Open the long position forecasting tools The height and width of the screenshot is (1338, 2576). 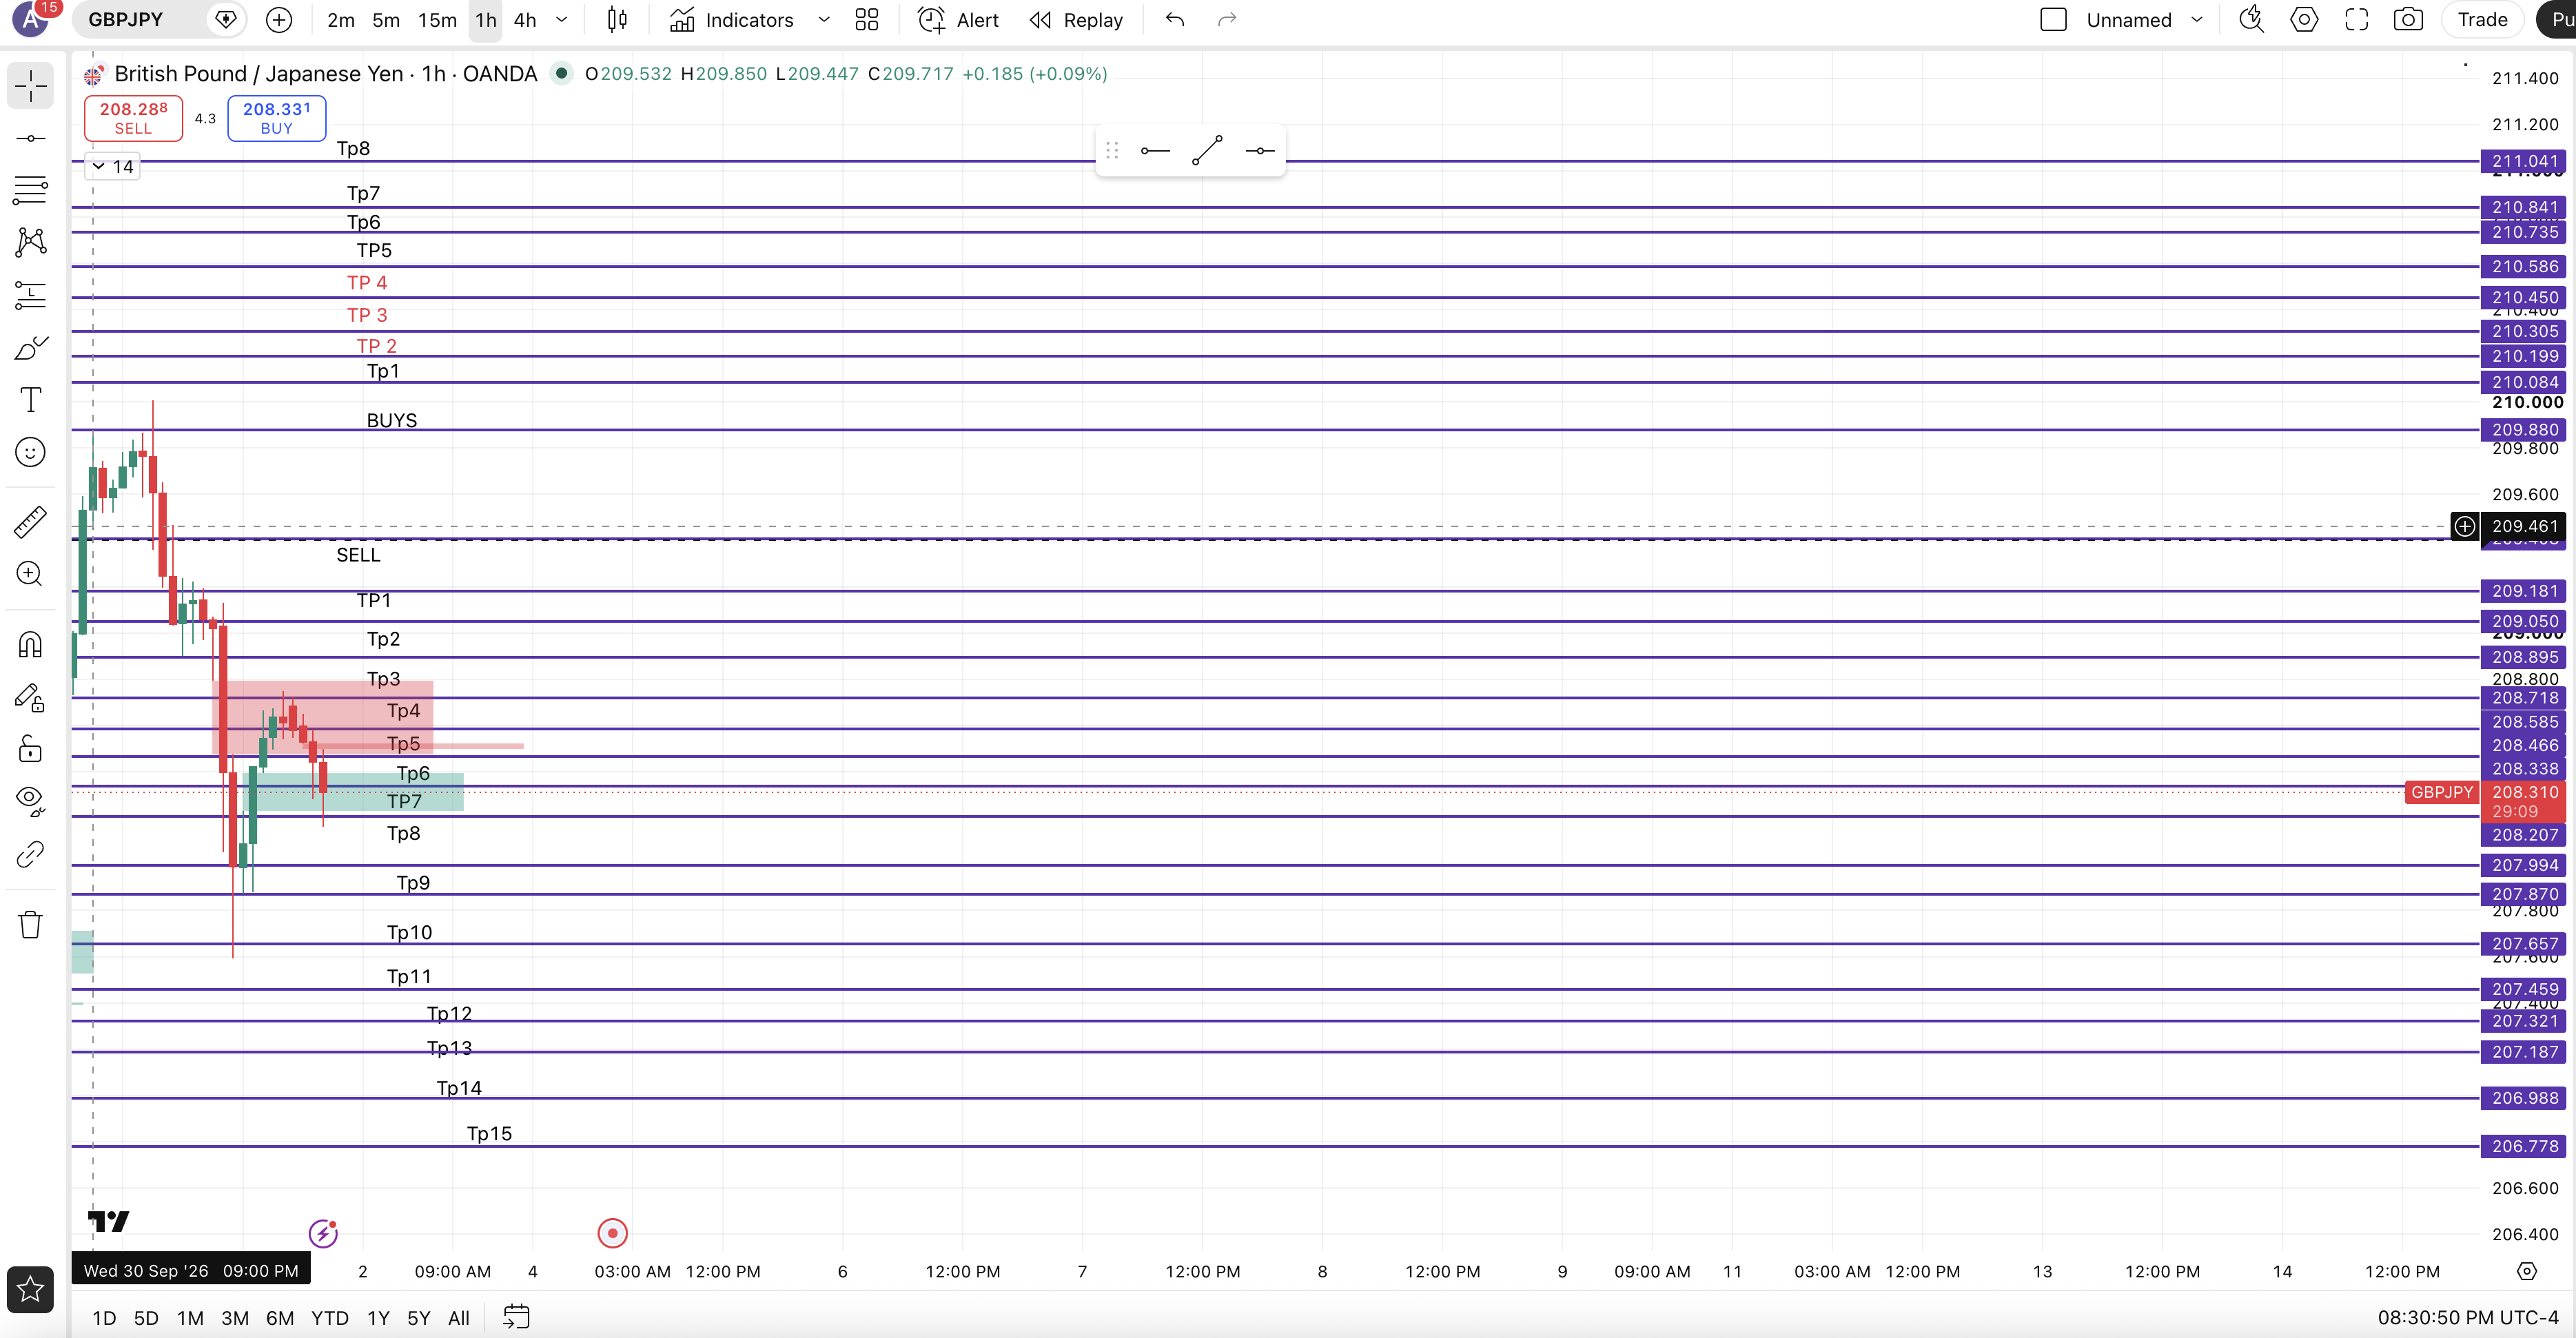(x=31, y=295)
